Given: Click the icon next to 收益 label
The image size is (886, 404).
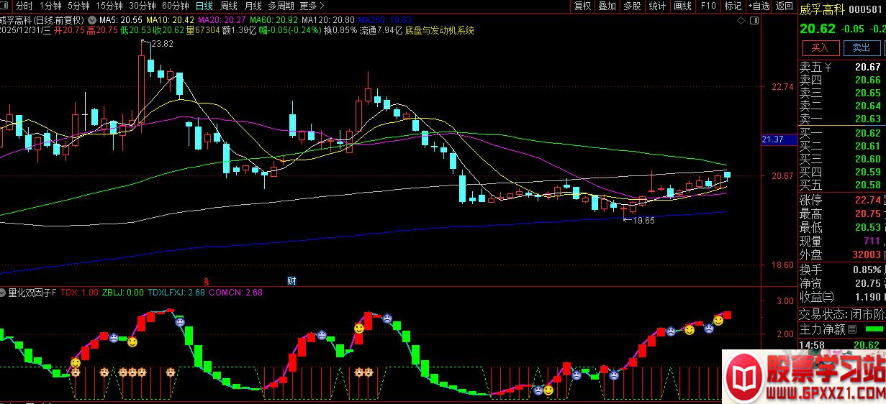Looking at the screenshot, I should click(828, 297).
